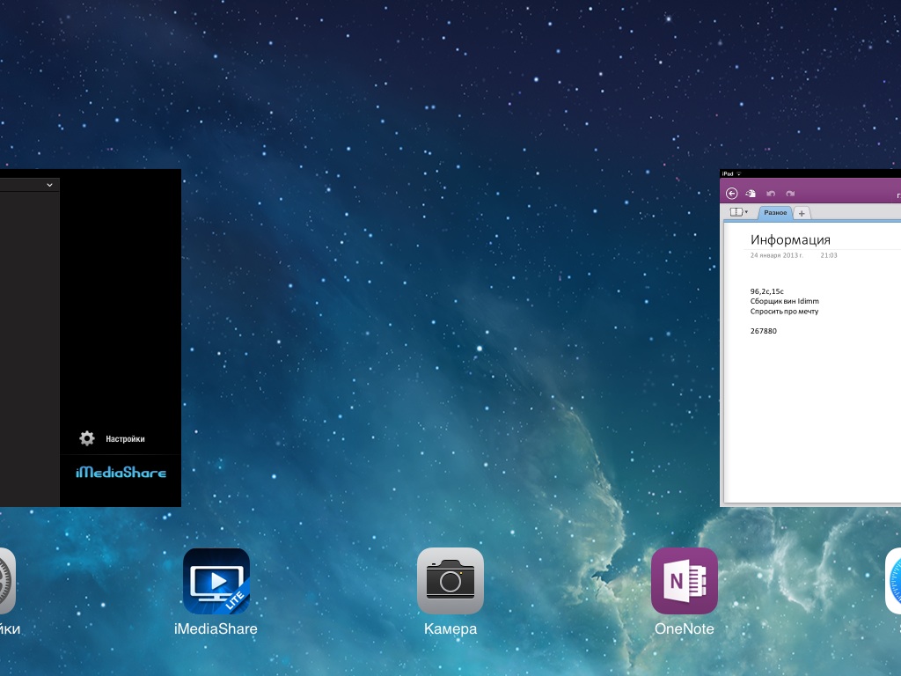Open the iMediaShare Lite app icon
The height and width of the screenshot is (676, 901).
coord(216,581)
